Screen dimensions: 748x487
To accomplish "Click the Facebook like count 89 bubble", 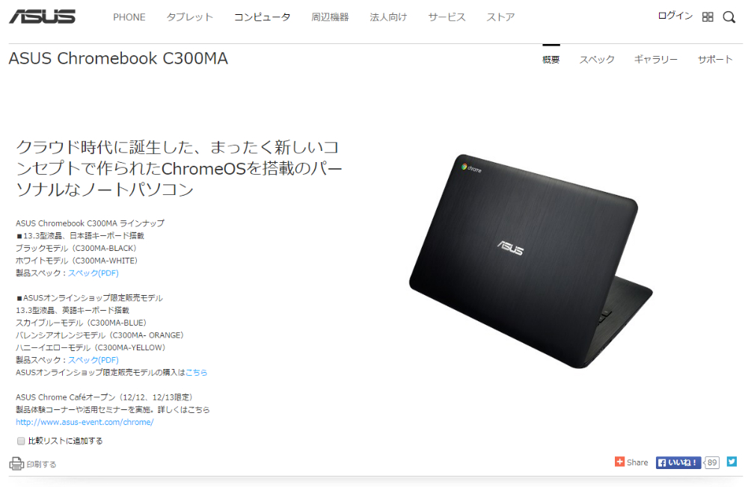I will [x=712, y=462].
